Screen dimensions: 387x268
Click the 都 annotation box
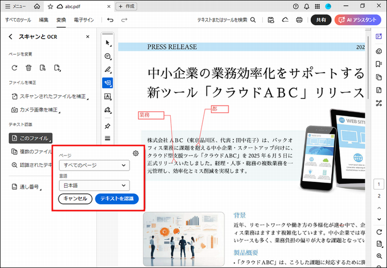220,109
